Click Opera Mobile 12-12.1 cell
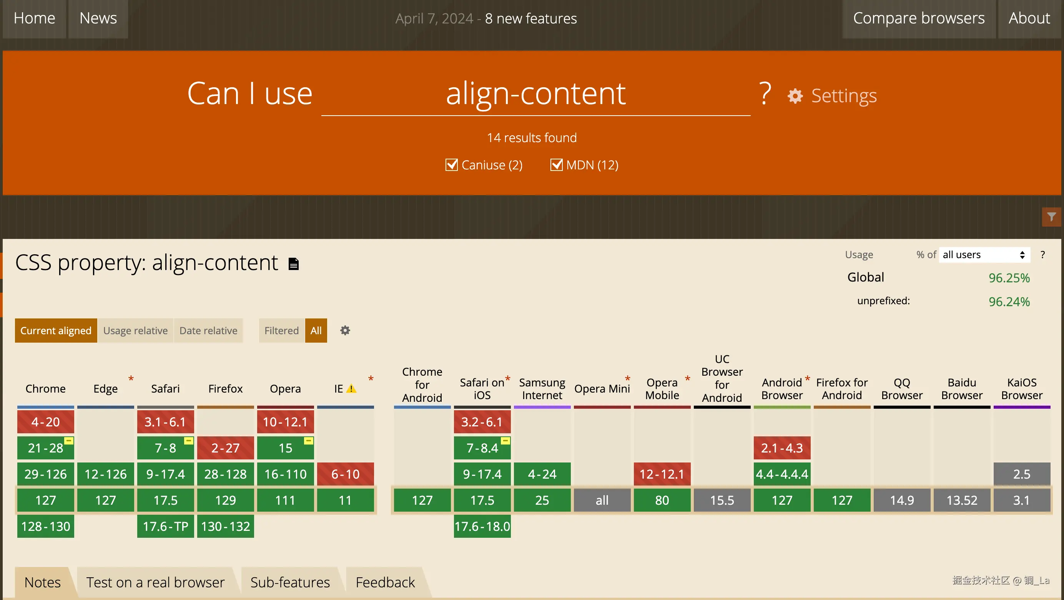The height and width of the screenshot is (600, 1064). coord(662,474)
